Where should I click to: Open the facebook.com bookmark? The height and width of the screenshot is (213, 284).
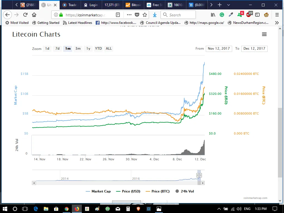(116, 23)
